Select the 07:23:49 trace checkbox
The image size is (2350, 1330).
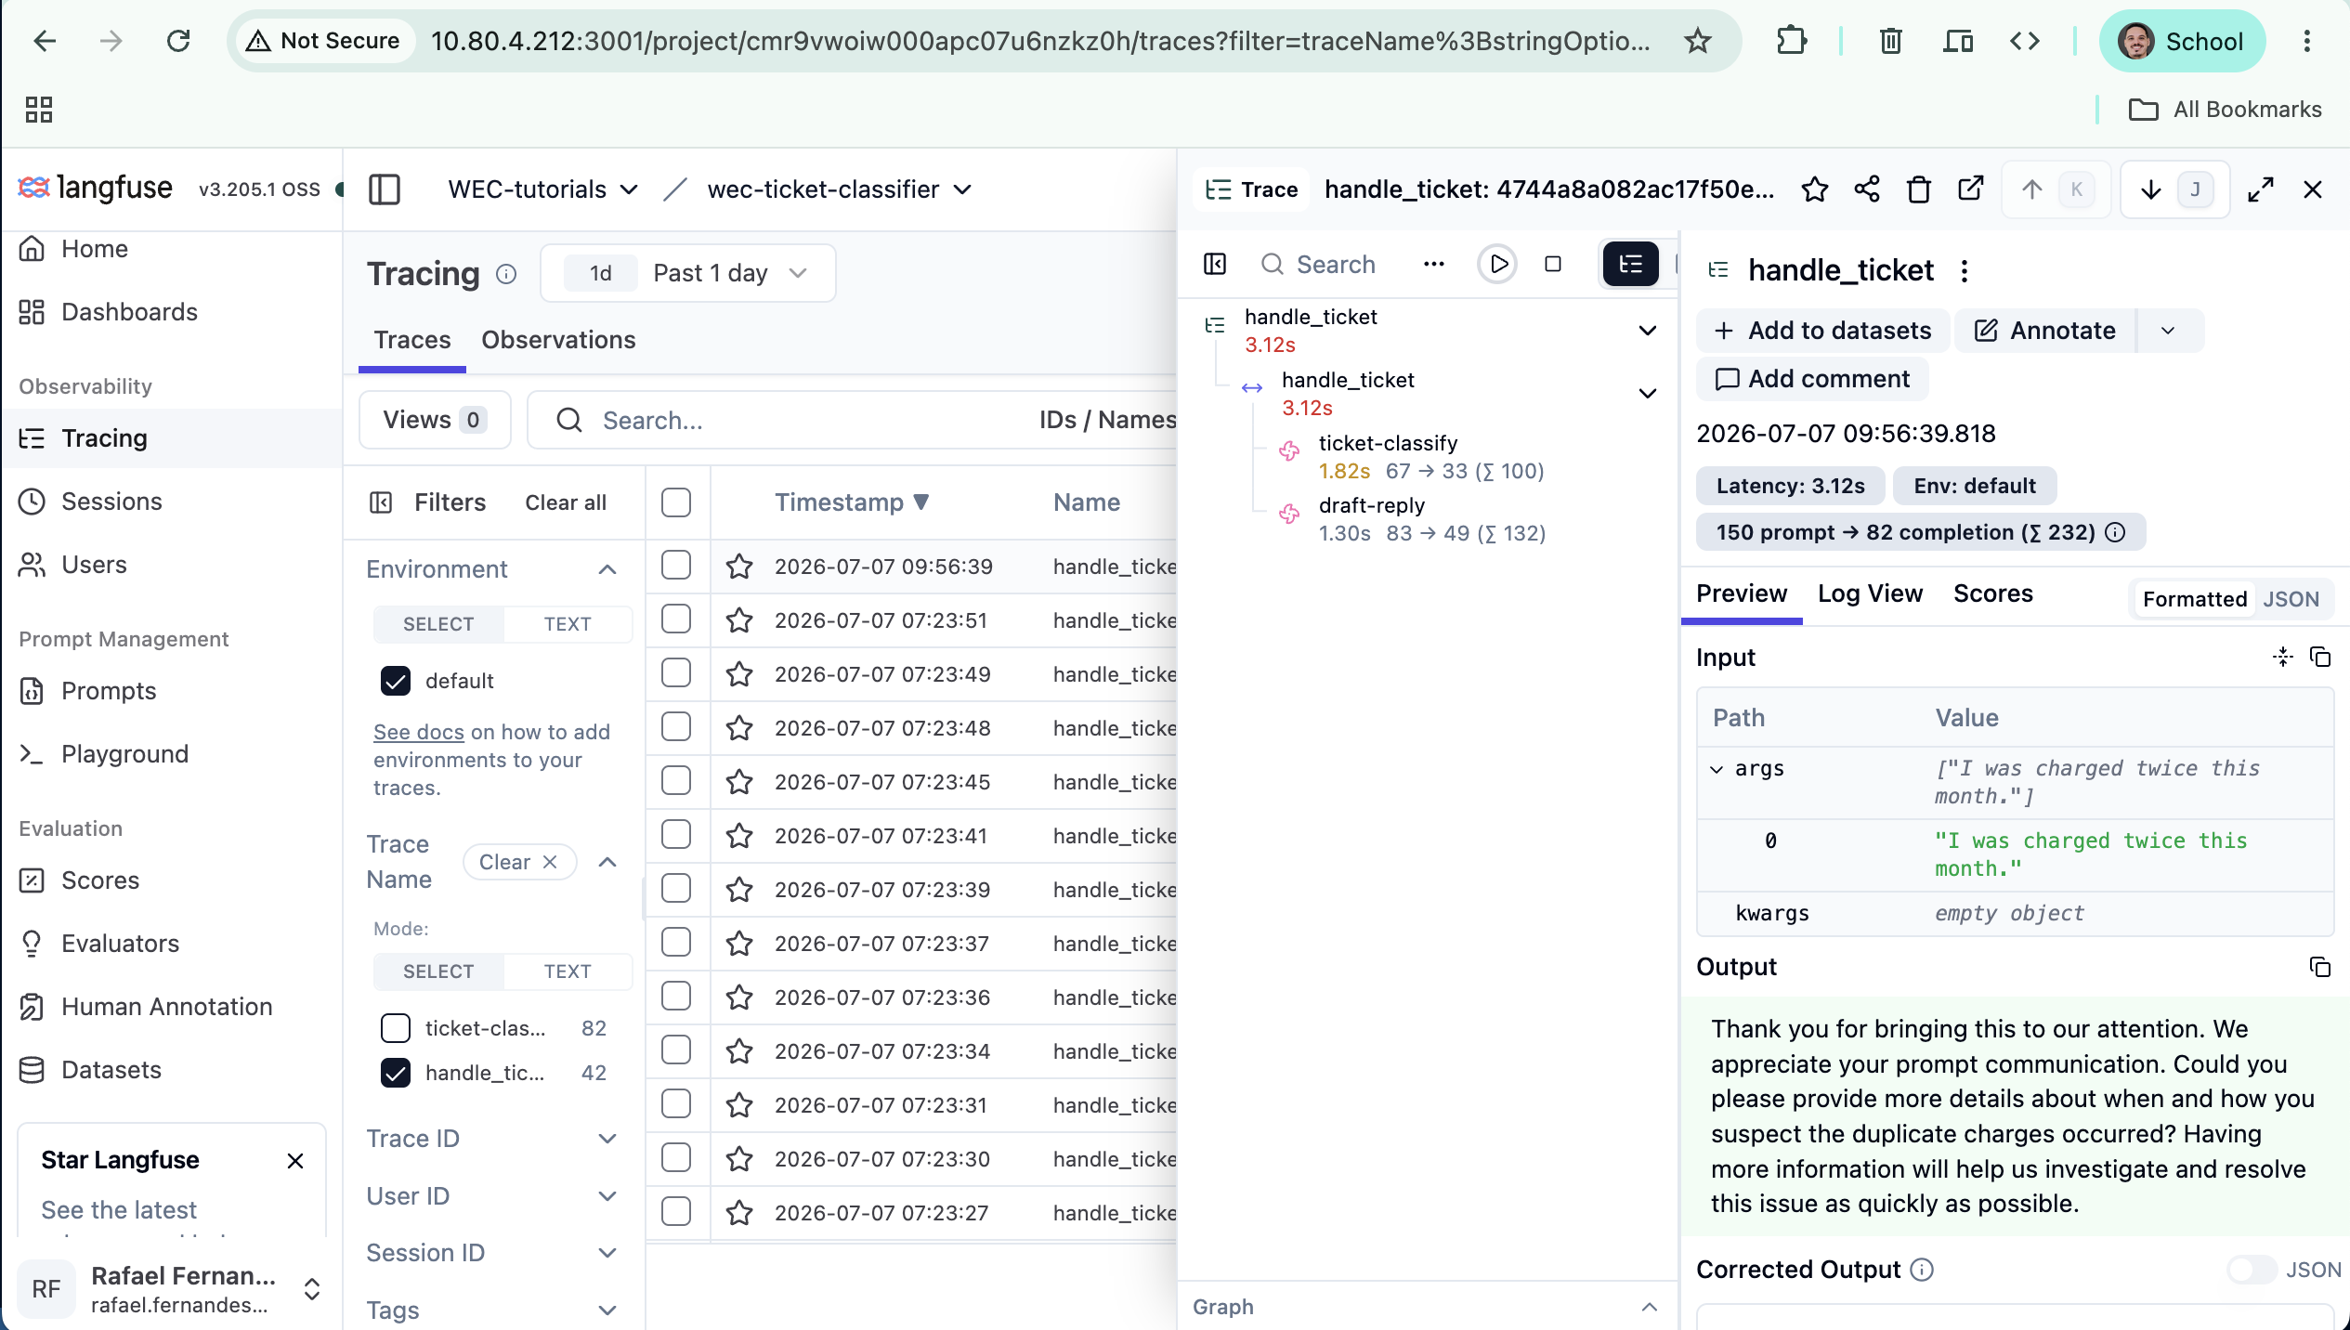click(676, 672)
